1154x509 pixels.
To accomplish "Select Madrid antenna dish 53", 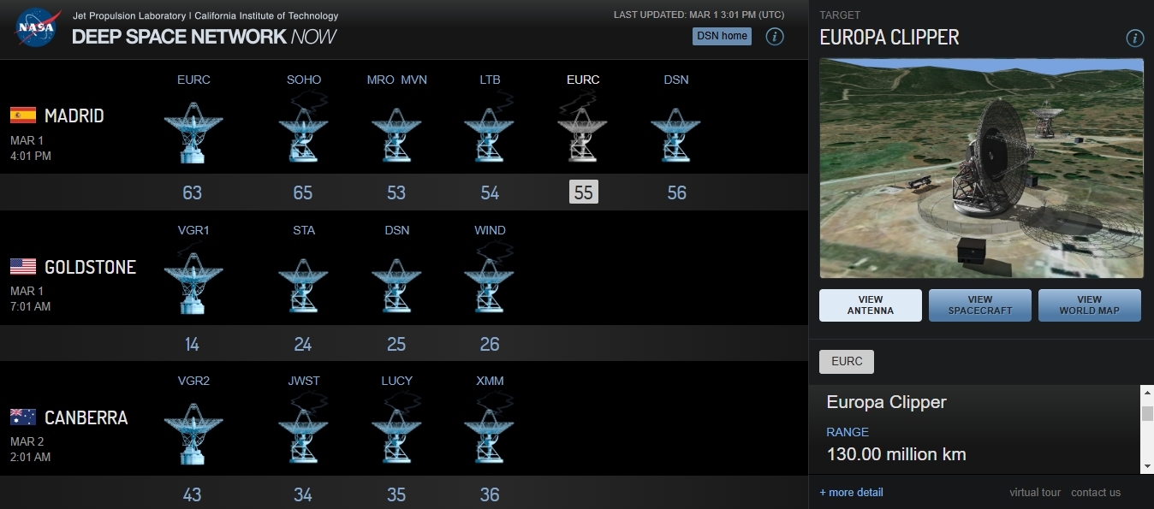I will 396,134.
